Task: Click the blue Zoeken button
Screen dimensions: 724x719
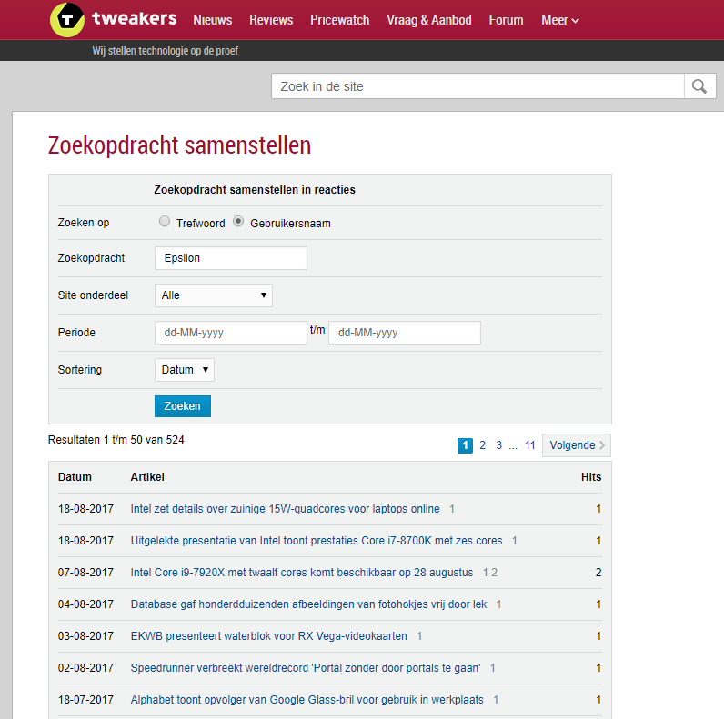Action: [183, 406]
